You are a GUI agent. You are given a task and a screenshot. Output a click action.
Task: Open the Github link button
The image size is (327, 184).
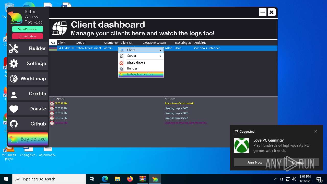click(28, 124)
